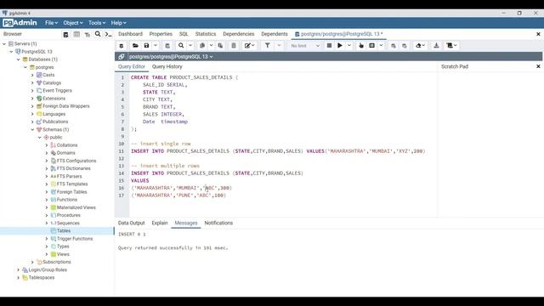Open the Help menu
This screenshot has width=544, height=306.
click(119, 23)
